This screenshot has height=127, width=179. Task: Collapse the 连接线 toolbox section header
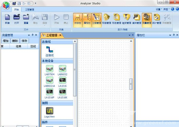57,42
